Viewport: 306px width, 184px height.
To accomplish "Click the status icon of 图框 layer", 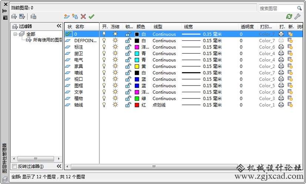I will (68, 86).
